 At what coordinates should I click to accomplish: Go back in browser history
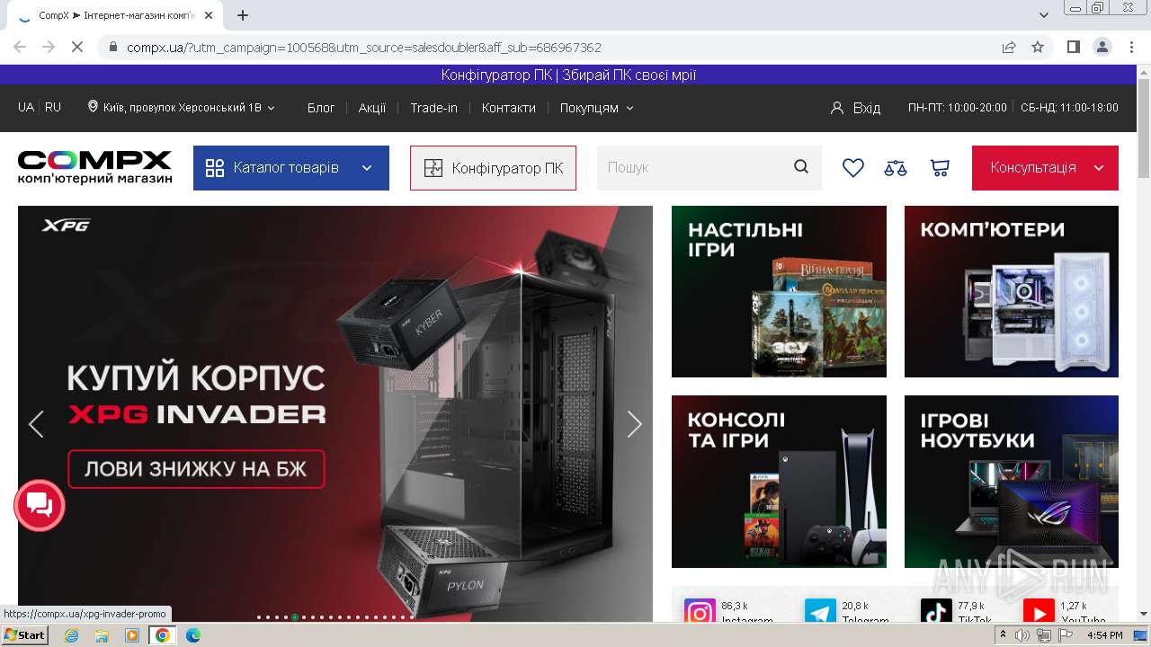click(20, 47)
